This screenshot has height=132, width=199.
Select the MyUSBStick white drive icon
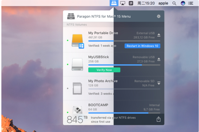[77, 64]
